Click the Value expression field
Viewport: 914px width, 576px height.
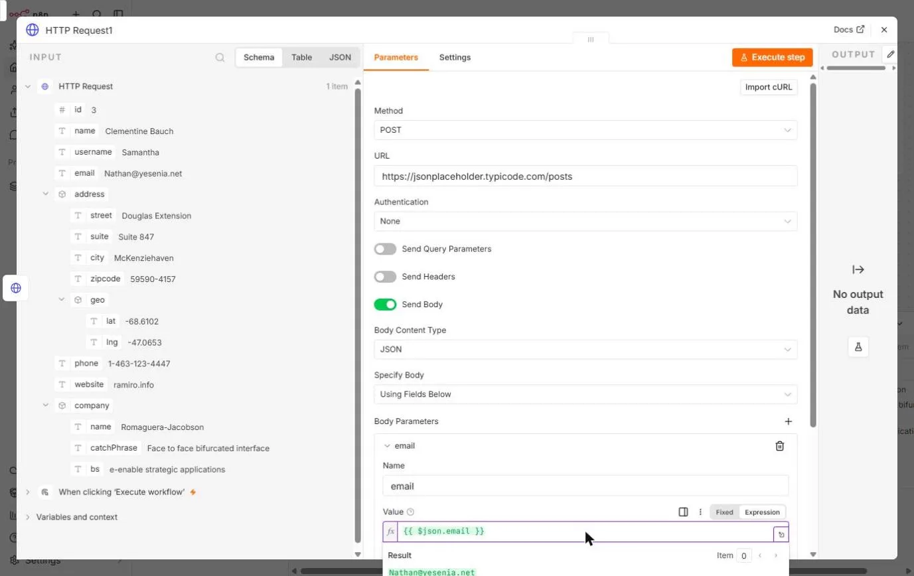click(585, 532)
